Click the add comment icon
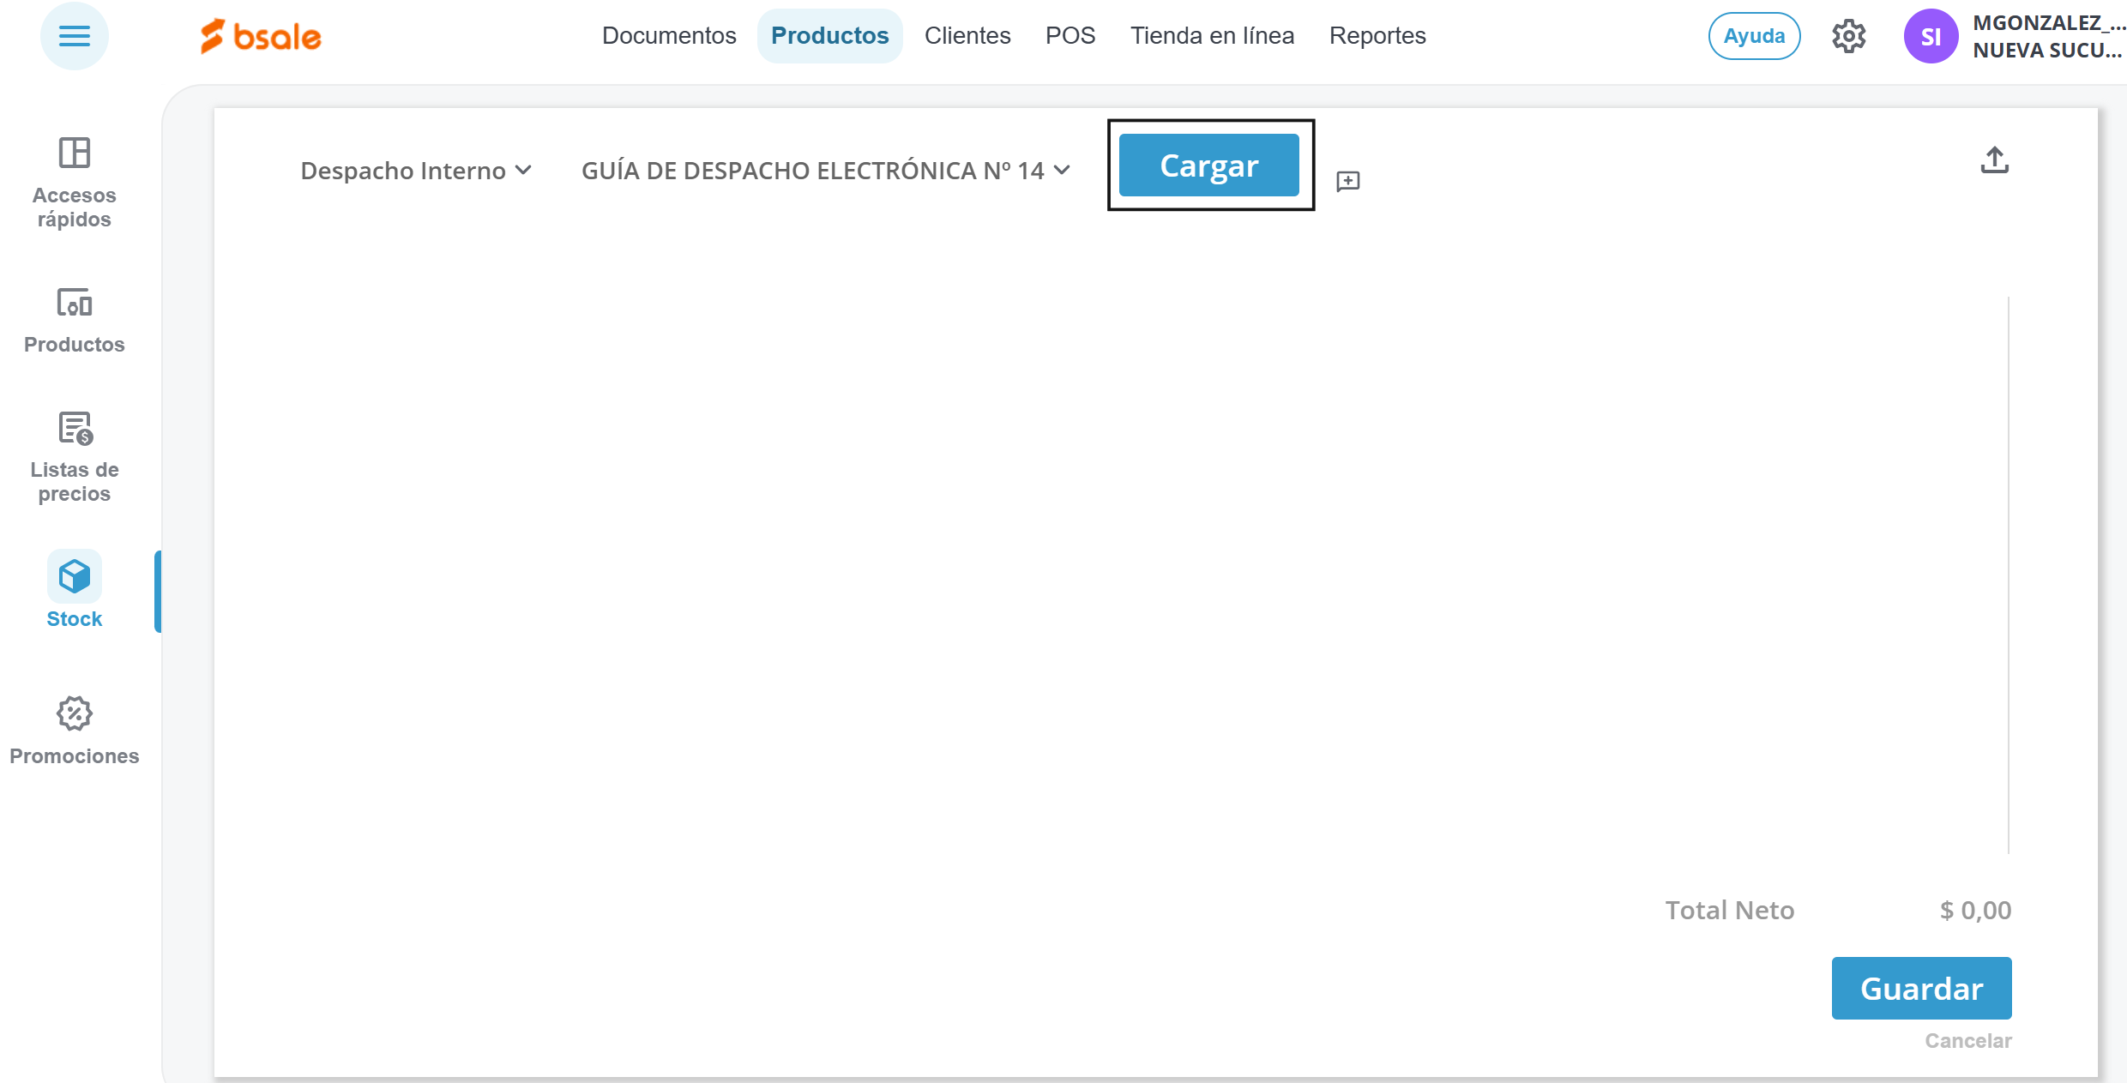Image resolution: width=2127 pixels, height=1083 pixels. click(x=1347, y=181)
